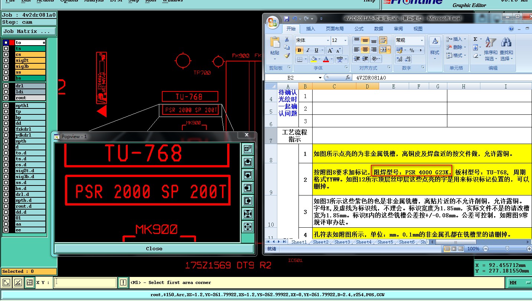Click the grid snap icon beside the X Y field
This screenshot has width=532, height=301.
29,283
